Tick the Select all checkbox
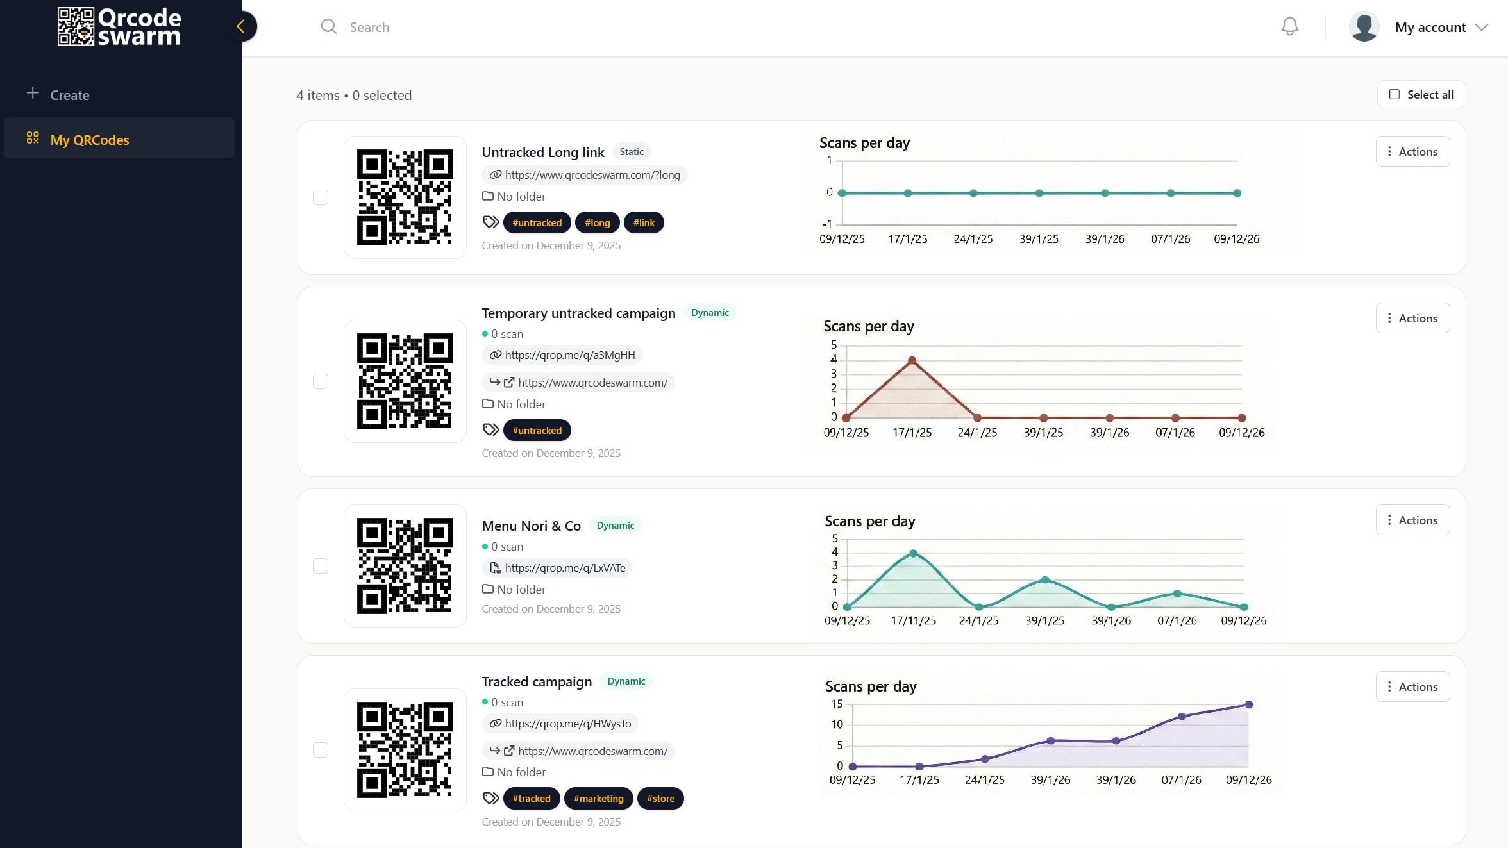The height and width of the screenshot is (848, 1508). [1395, 94]
